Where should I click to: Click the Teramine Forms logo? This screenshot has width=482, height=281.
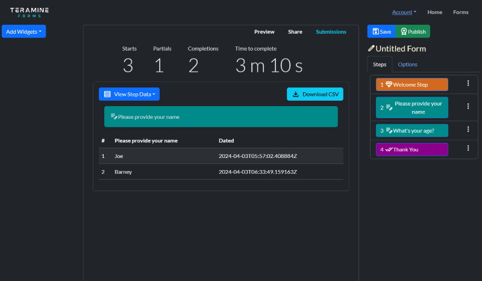tap(30, 12)
